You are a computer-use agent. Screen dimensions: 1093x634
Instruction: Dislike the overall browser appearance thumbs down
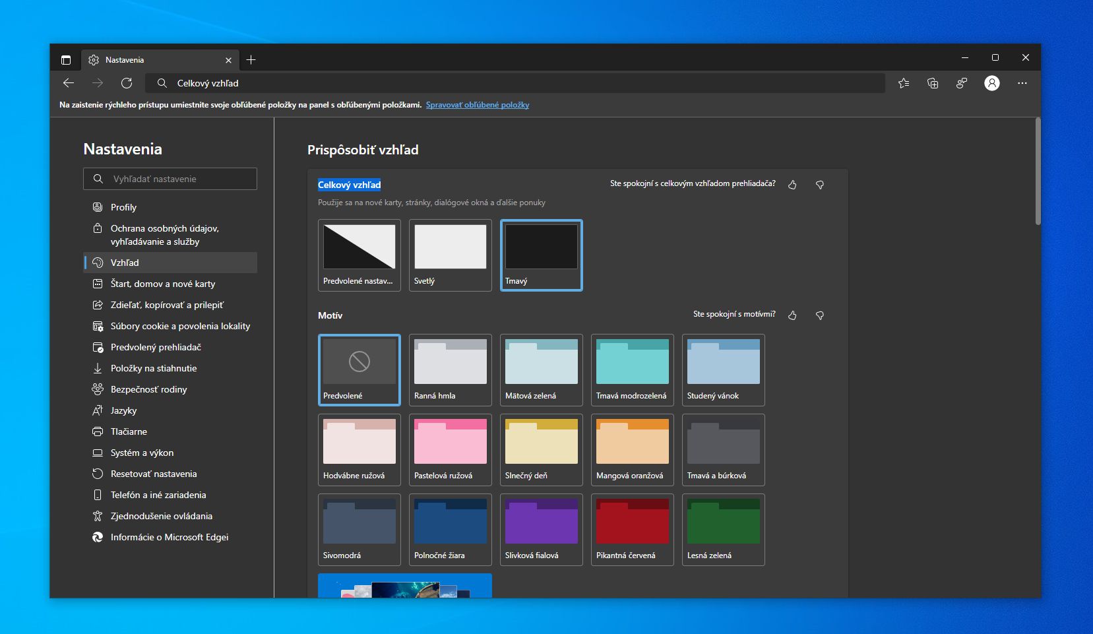point(820,185)
